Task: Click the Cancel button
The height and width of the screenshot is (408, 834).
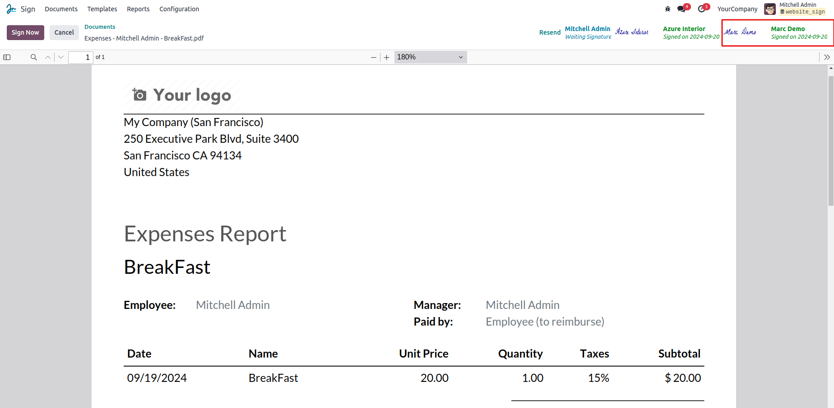Action: (x=64, y=32)
